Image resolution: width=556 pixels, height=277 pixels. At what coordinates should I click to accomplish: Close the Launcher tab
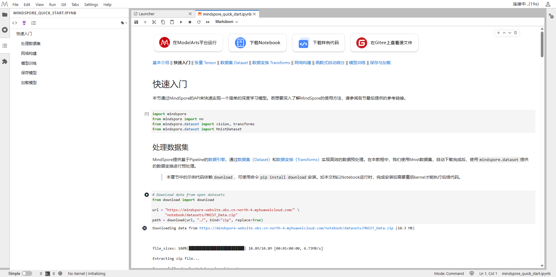click(x=190, y=14)
